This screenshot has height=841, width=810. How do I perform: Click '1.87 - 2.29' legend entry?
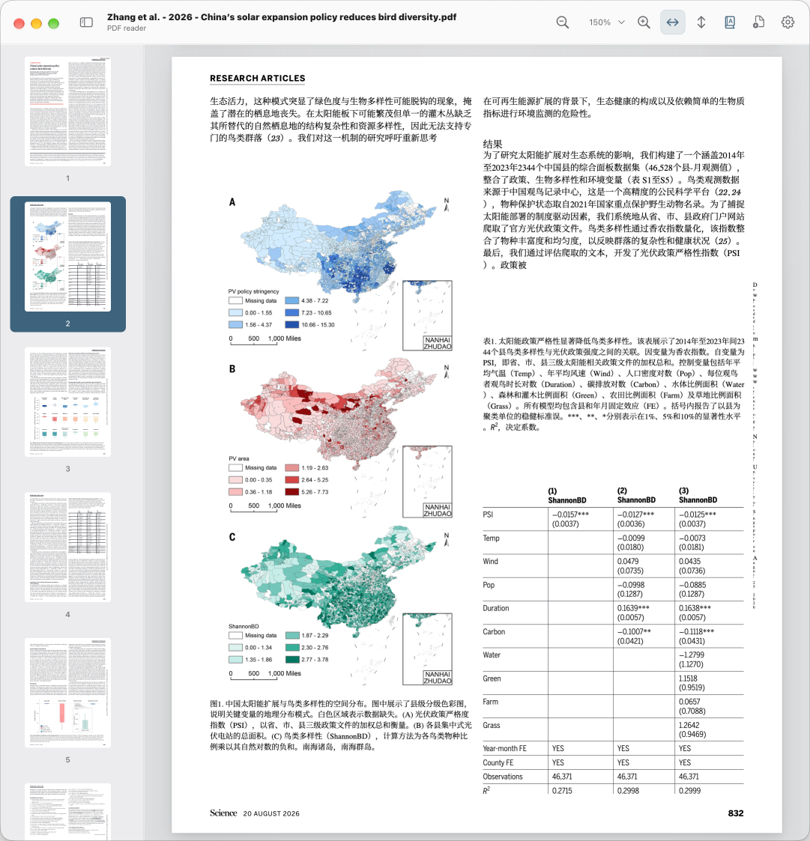[x=307, y=636]
